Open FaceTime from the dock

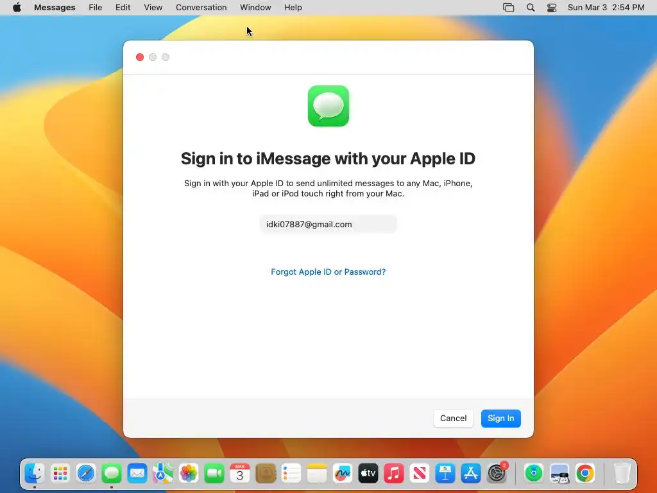pyautogui.click(x=214, y=473)
